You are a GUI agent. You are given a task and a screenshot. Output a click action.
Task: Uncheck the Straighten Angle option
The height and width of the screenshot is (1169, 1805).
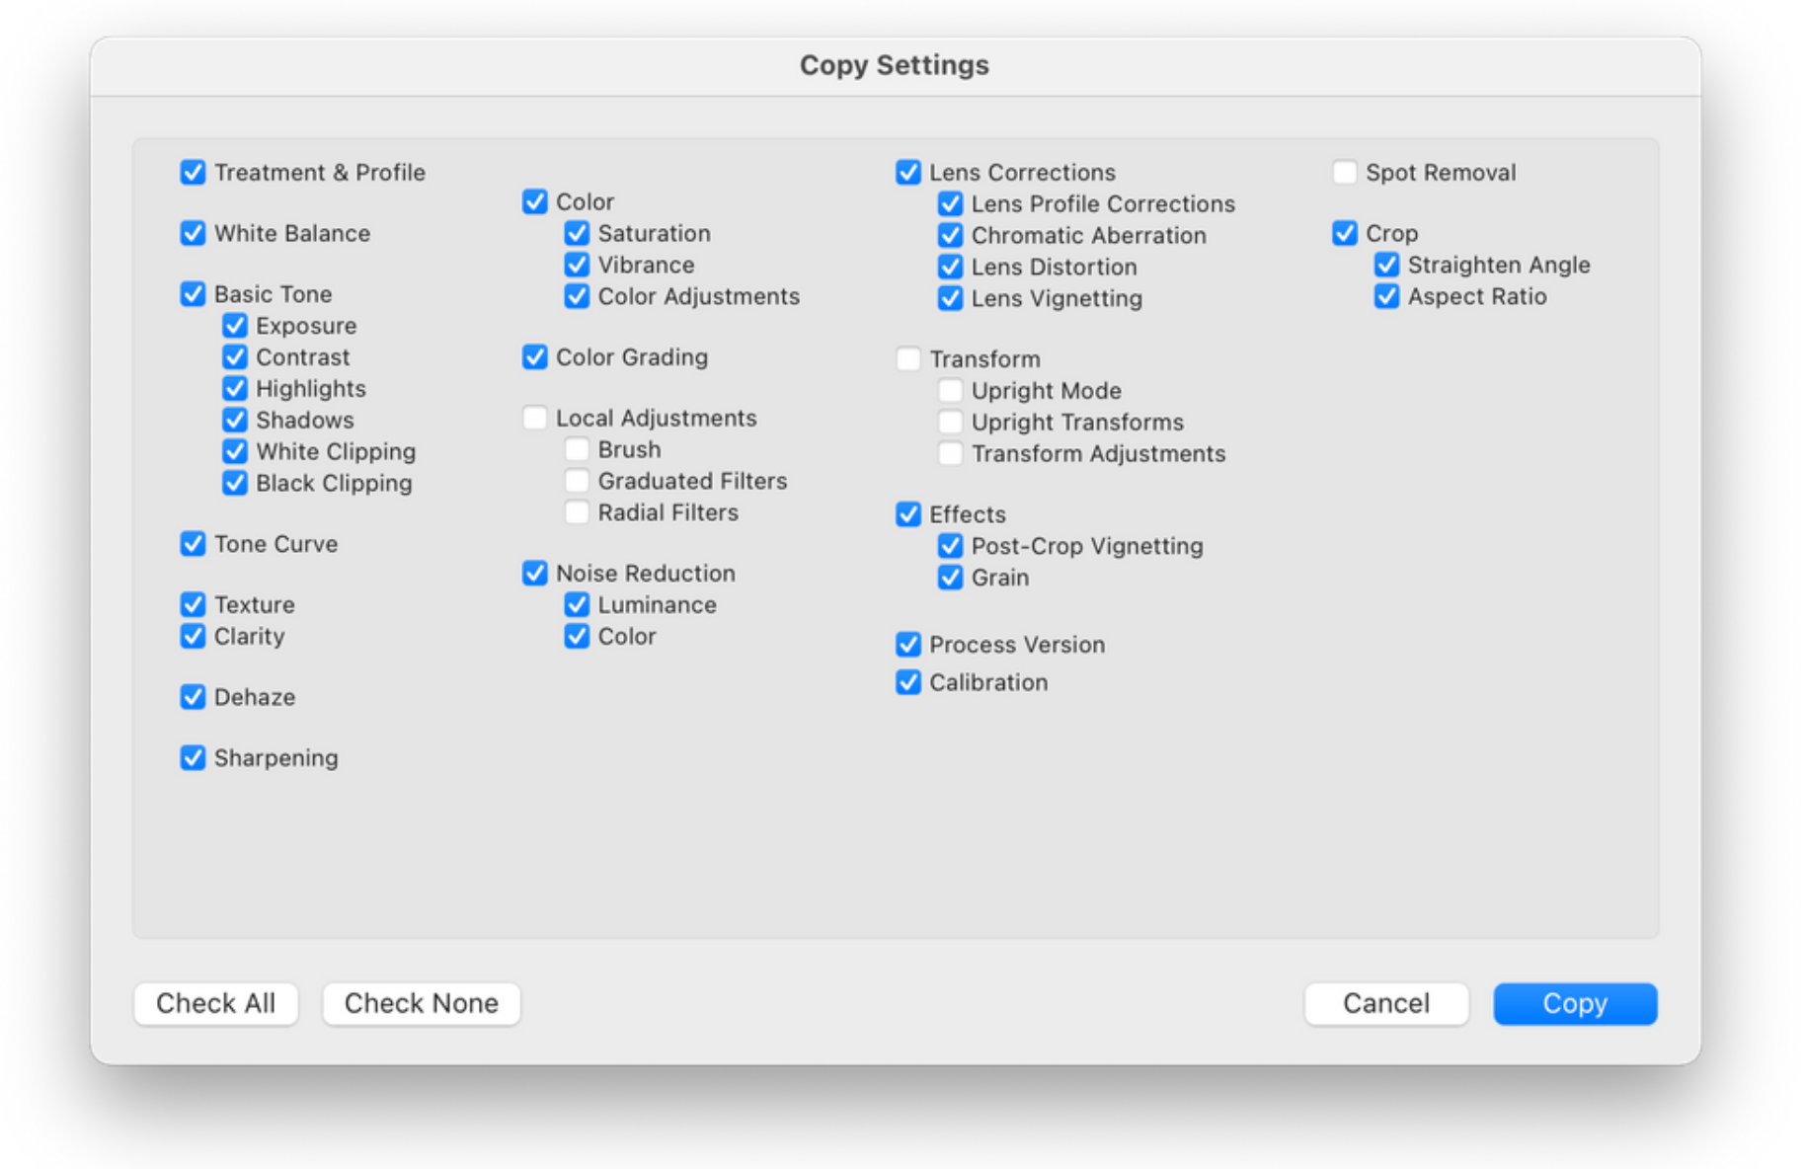click(1386, 266)
